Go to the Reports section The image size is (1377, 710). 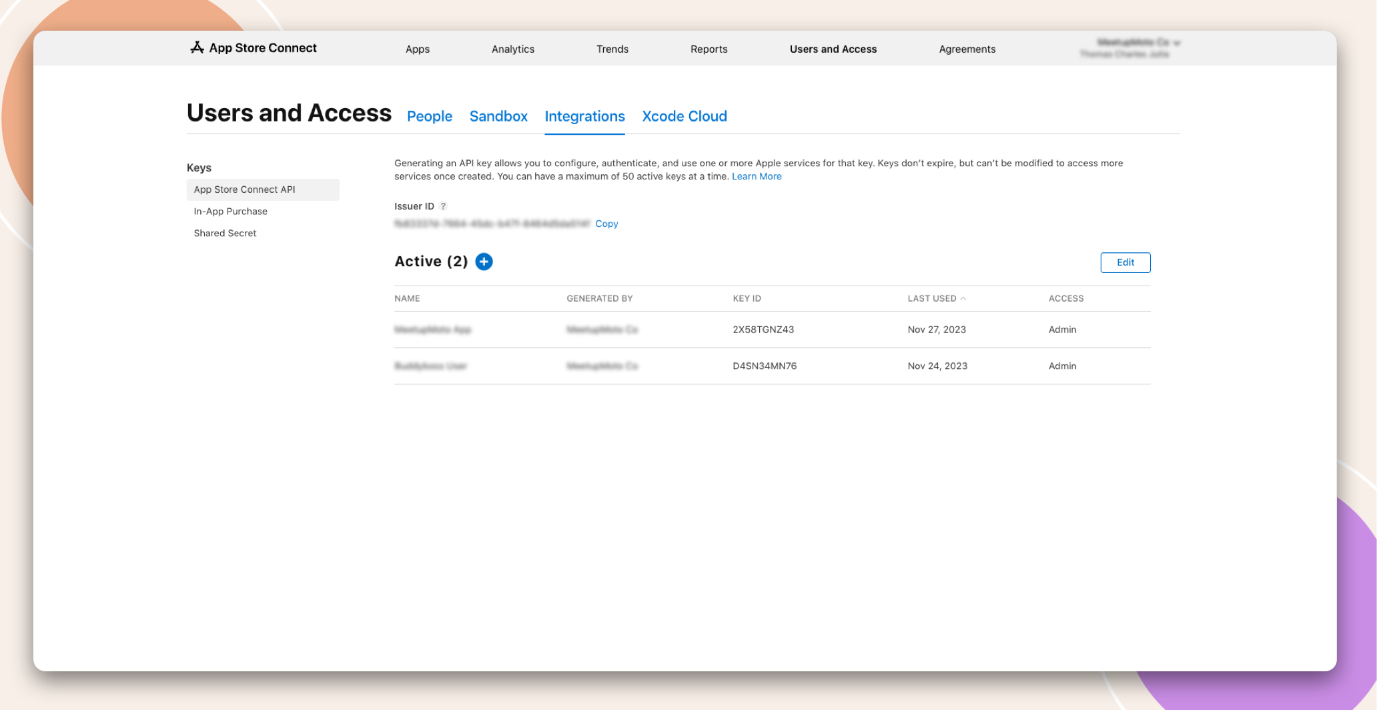point(709,49)
